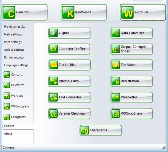Click the Omega Character Profiler icon
This screenshot has width=168, height=152.
point(53,49)
